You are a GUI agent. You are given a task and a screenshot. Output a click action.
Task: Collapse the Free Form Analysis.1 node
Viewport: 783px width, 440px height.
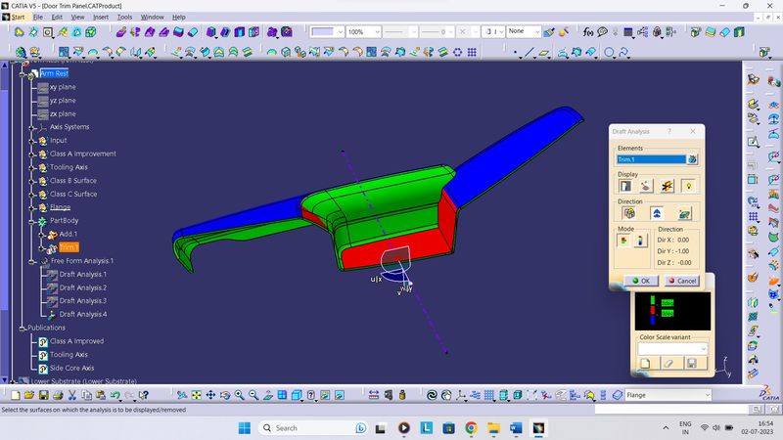[32, 261]
